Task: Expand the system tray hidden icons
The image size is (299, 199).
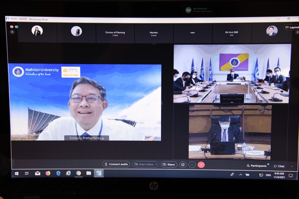Action: coord(240,174)
